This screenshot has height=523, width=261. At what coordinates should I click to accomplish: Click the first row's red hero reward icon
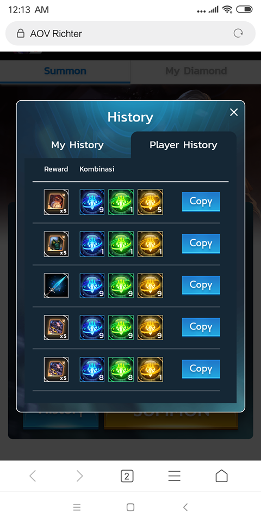click(56, 202)
